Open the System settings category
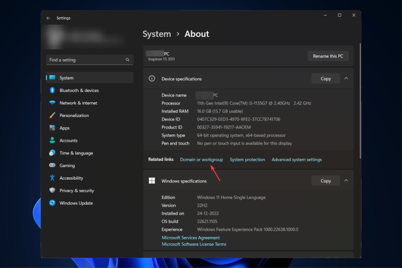The height and width of the screenshot is (268, 402). [90, 77]
